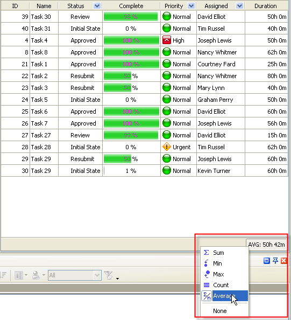This screenshot has width=291, height=320.
Task: Click the columns layout icon in toolbar
Action: (x=18, y=275)
